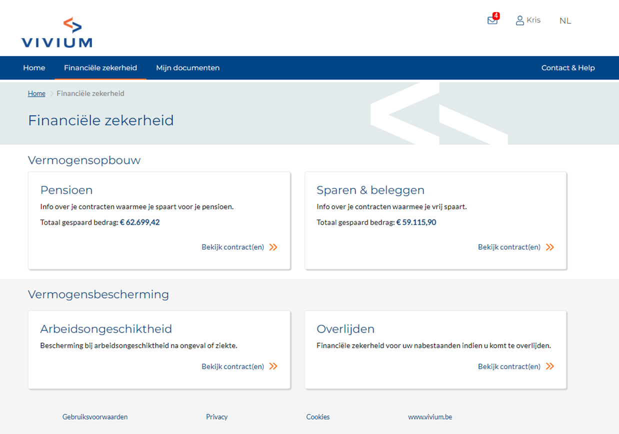Click the Financiële zekerheid breadcrumb text
The height and width of the screenshot is (434, 619).
(x=90, y=93)
